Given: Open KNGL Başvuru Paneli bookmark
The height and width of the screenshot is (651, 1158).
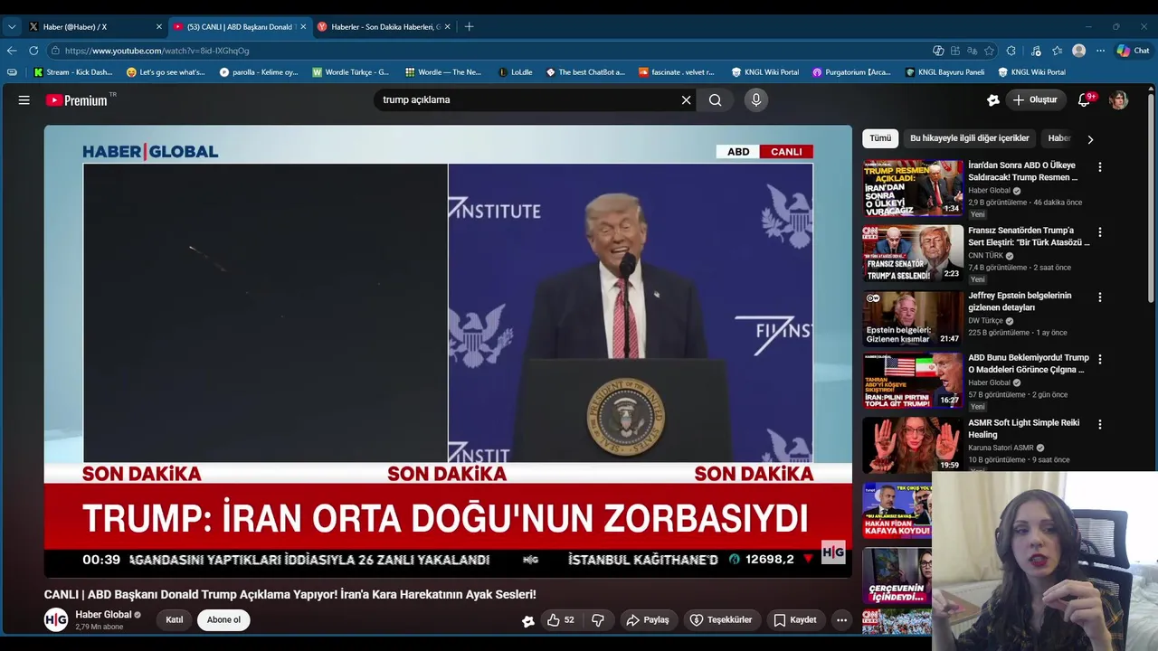Looking at the screenshot, I should tap(944, 72).
